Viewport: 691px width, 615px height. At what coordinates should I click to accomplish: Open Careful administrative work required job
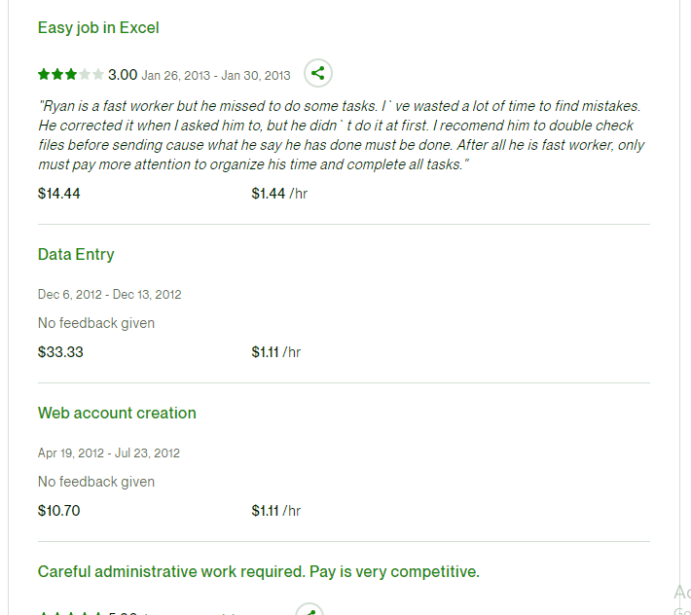258,571
